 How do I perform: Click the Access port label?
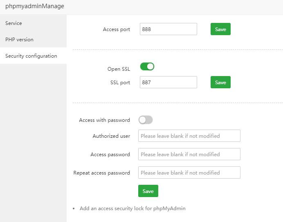[x=117, y=29]
